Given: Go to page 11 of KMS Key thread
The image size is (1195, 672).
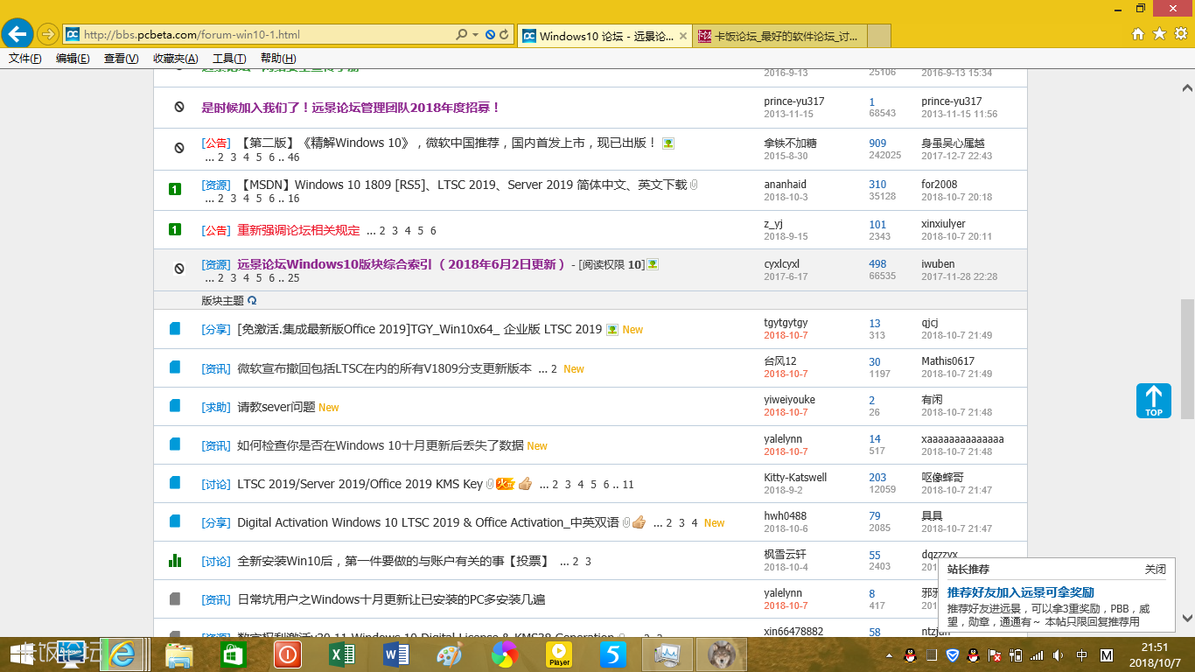Looking at the screenshot, I should [628, 485].
